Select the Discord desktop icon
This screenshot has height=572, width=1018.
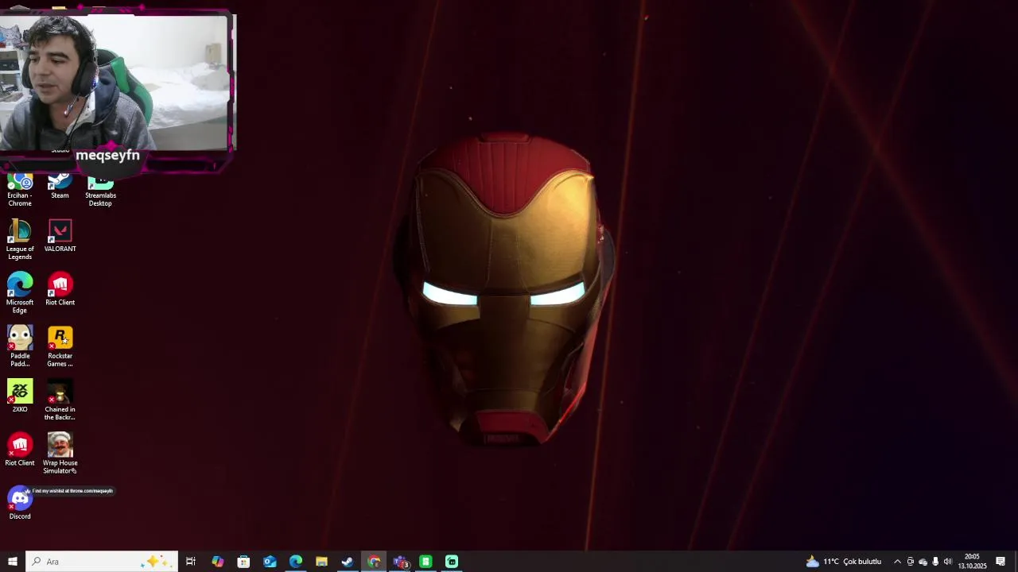(x=20, y=503)
